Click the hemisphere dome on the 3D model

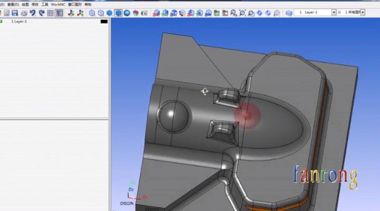pos(174,114)
